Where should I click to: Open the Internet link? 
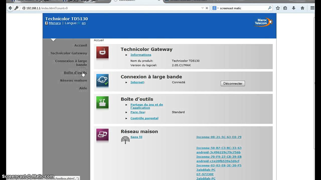[137, 82]
